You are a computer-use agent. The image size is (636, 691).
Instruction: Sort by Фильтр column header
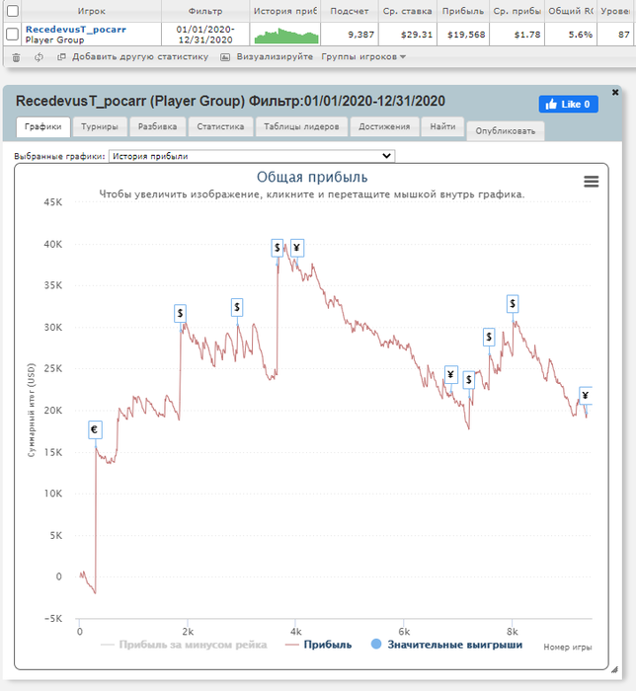pos(205,11)
